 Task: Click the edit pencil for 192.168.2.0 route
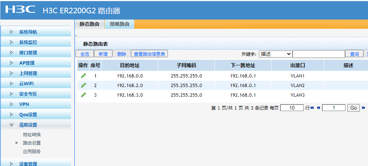[x=83, y=86]
